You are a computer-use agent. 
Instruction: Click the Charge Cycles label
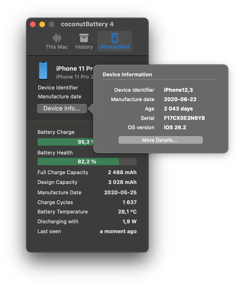[x=55, y=203]
